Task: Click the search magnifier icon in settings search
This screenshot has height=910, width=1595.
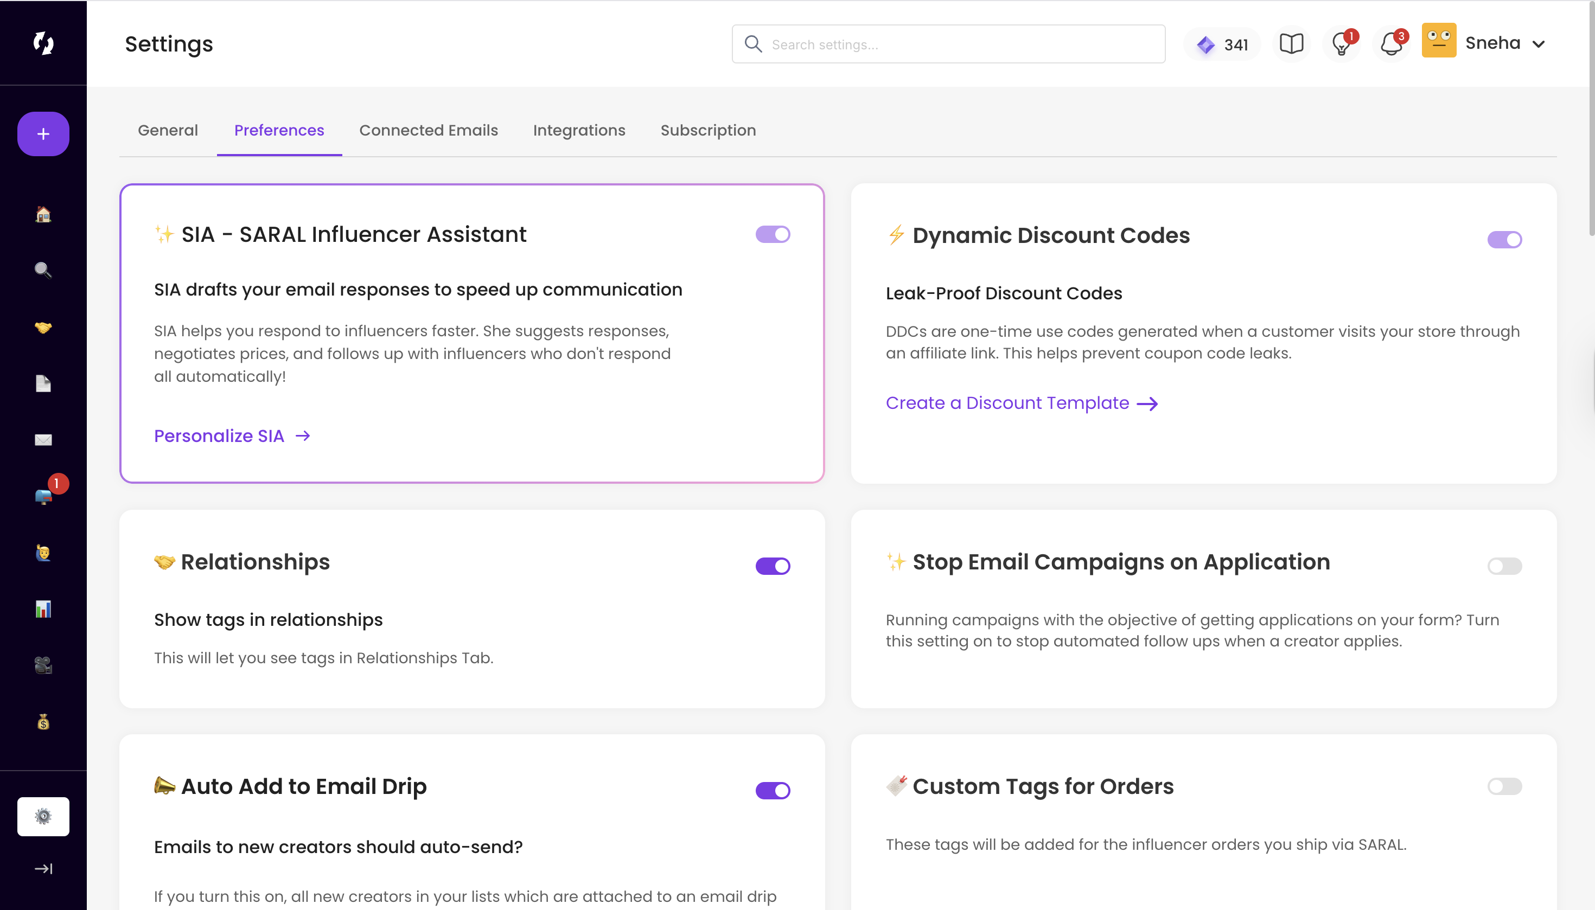Action: pos(753,44)
